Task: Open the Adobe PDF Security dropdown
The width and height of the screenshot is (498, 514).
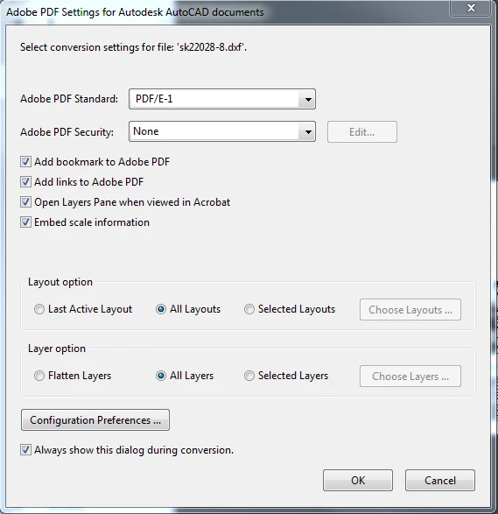Action: point(222,131)
